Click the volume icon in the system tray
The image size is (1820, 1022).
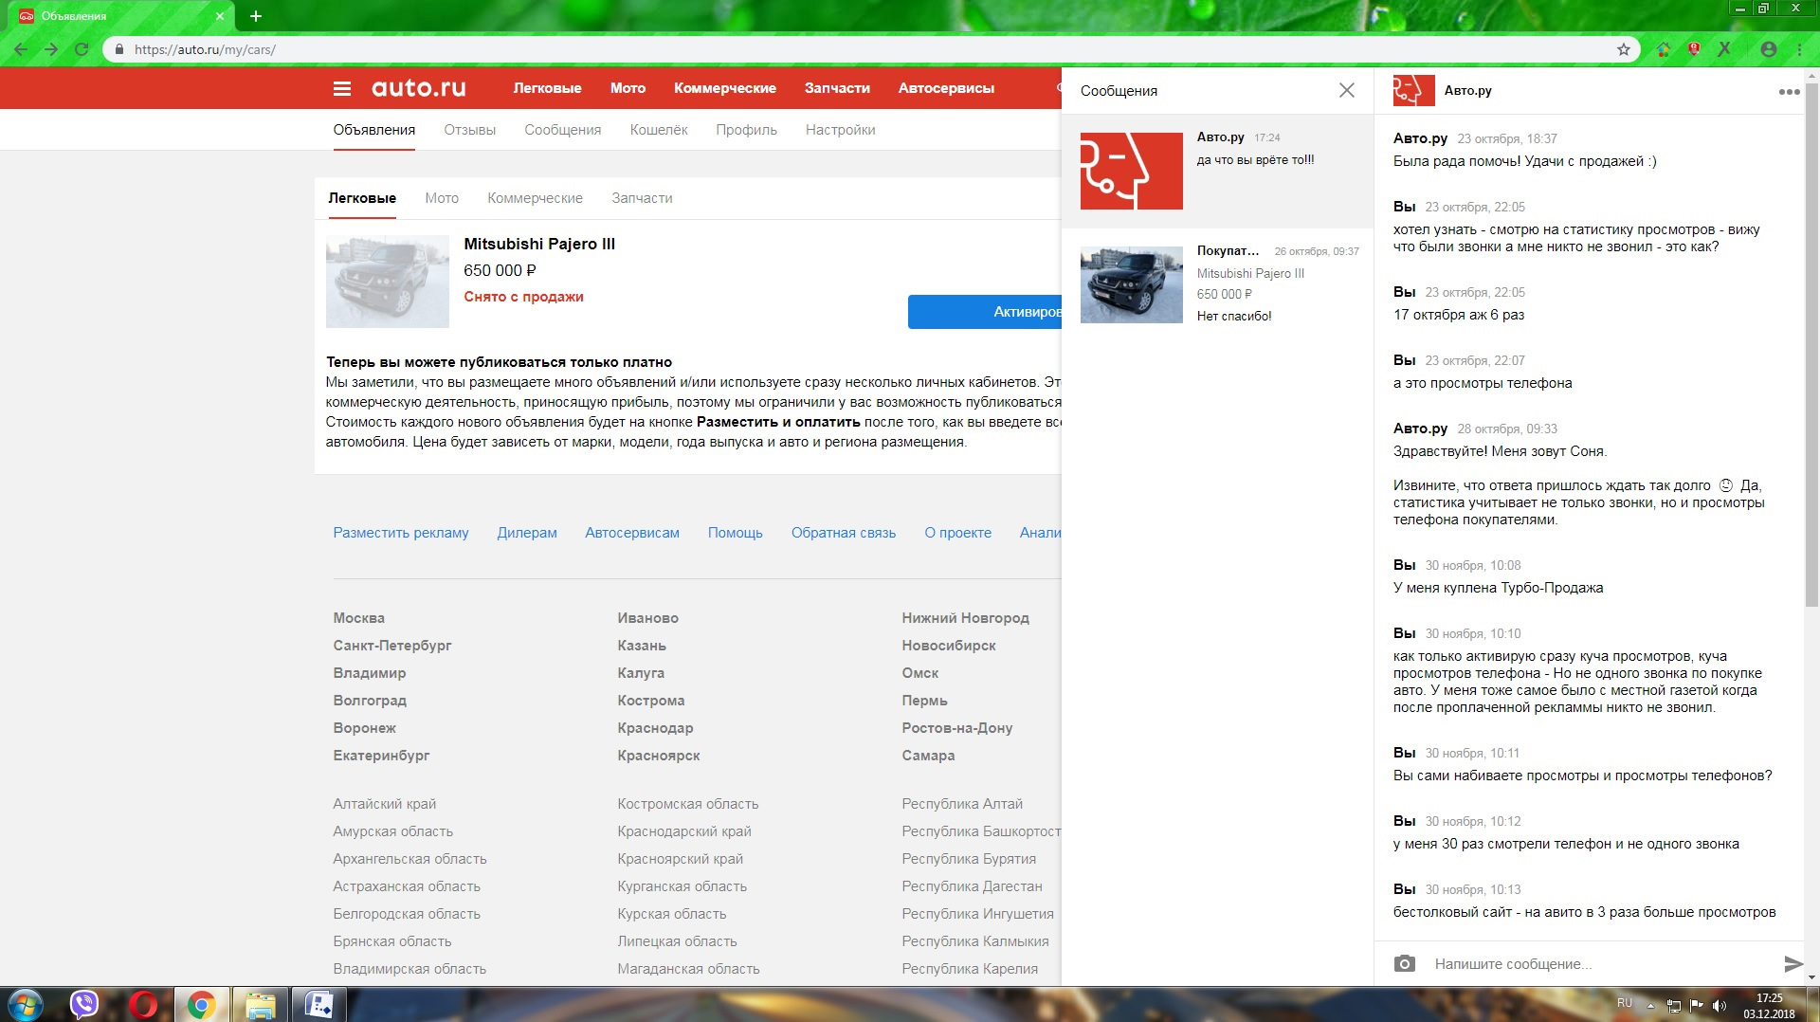[1720, 1006]
